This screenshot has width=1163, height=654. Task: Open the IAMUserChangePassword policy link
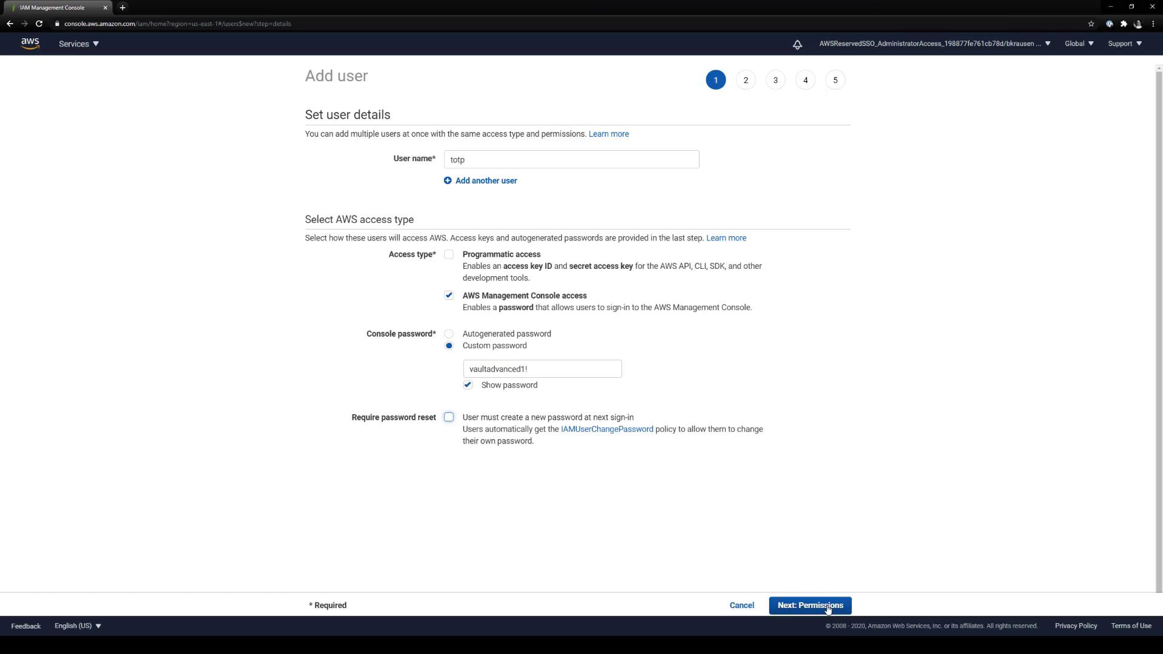606,429
